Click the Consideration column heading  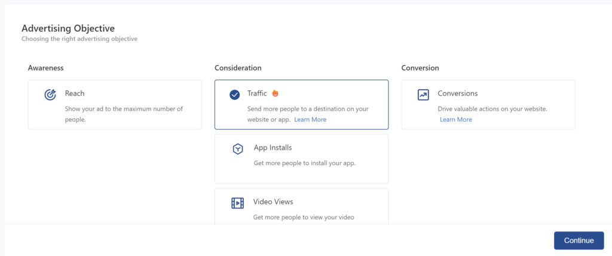238,68
